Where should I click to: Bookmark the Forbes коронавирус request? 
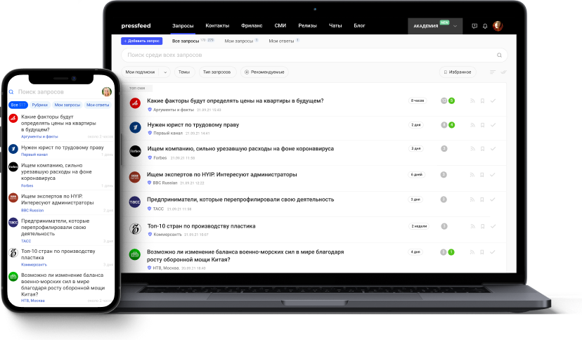click(482, 148)
